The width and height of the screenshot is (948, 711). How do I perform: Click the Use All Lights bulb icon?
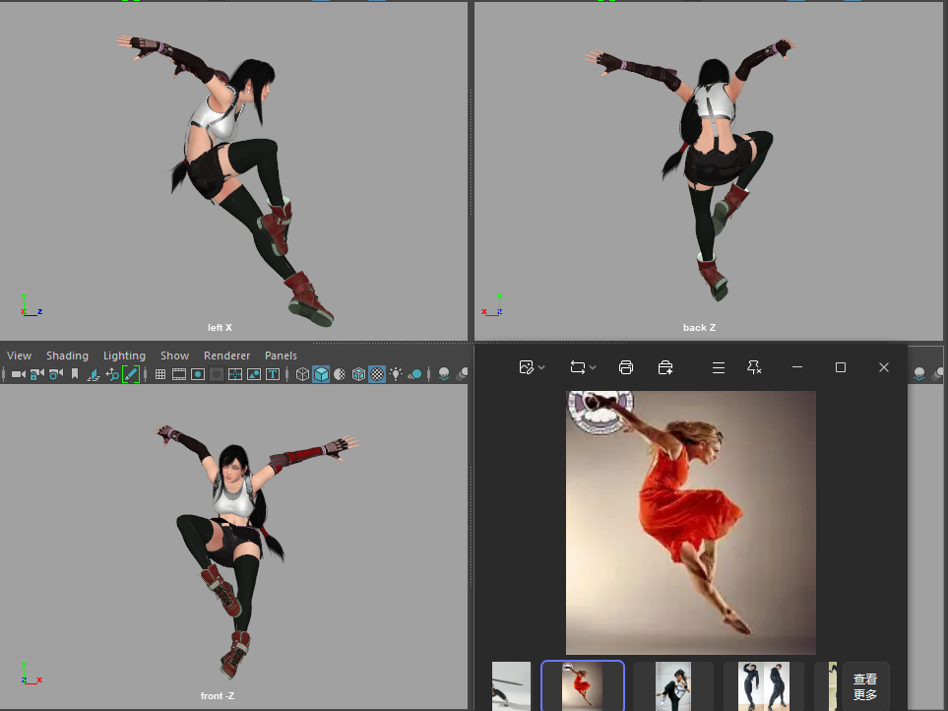(x=396, y=374)
